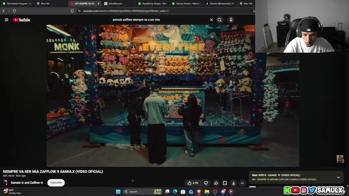
Task: Like the video with 4.7K likes
Action: [x=193, y=183]
